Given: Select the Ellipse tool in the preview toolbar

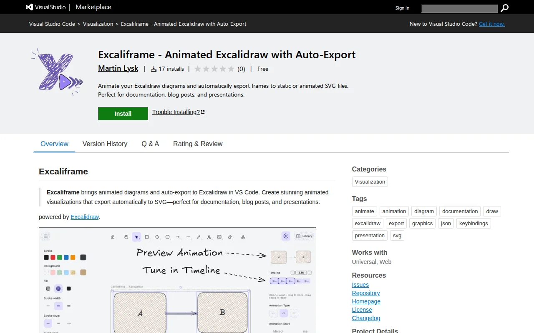Looking at the screenshot, I should (x=168, y=237).
